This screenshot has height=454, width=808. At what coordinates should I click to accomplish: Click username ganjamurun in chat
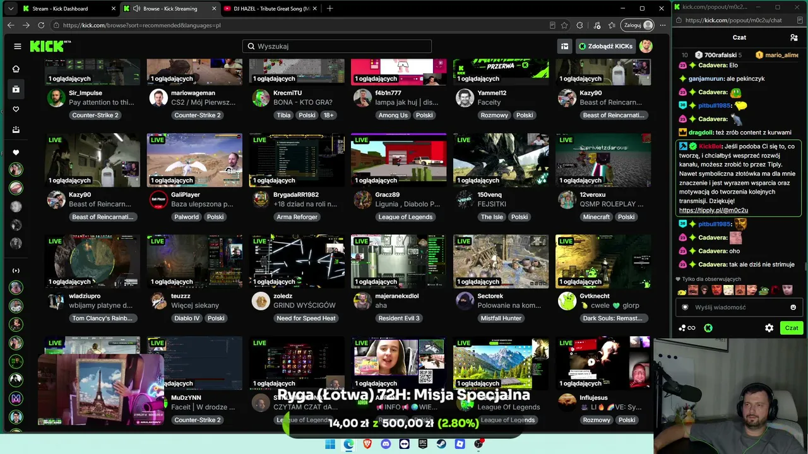(x=706, y=79)
